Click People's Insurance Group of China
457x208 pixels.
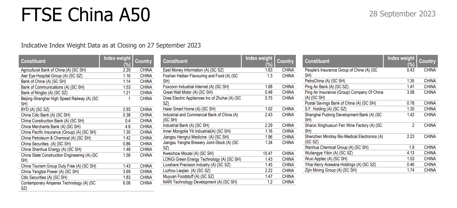coord(341,73)
